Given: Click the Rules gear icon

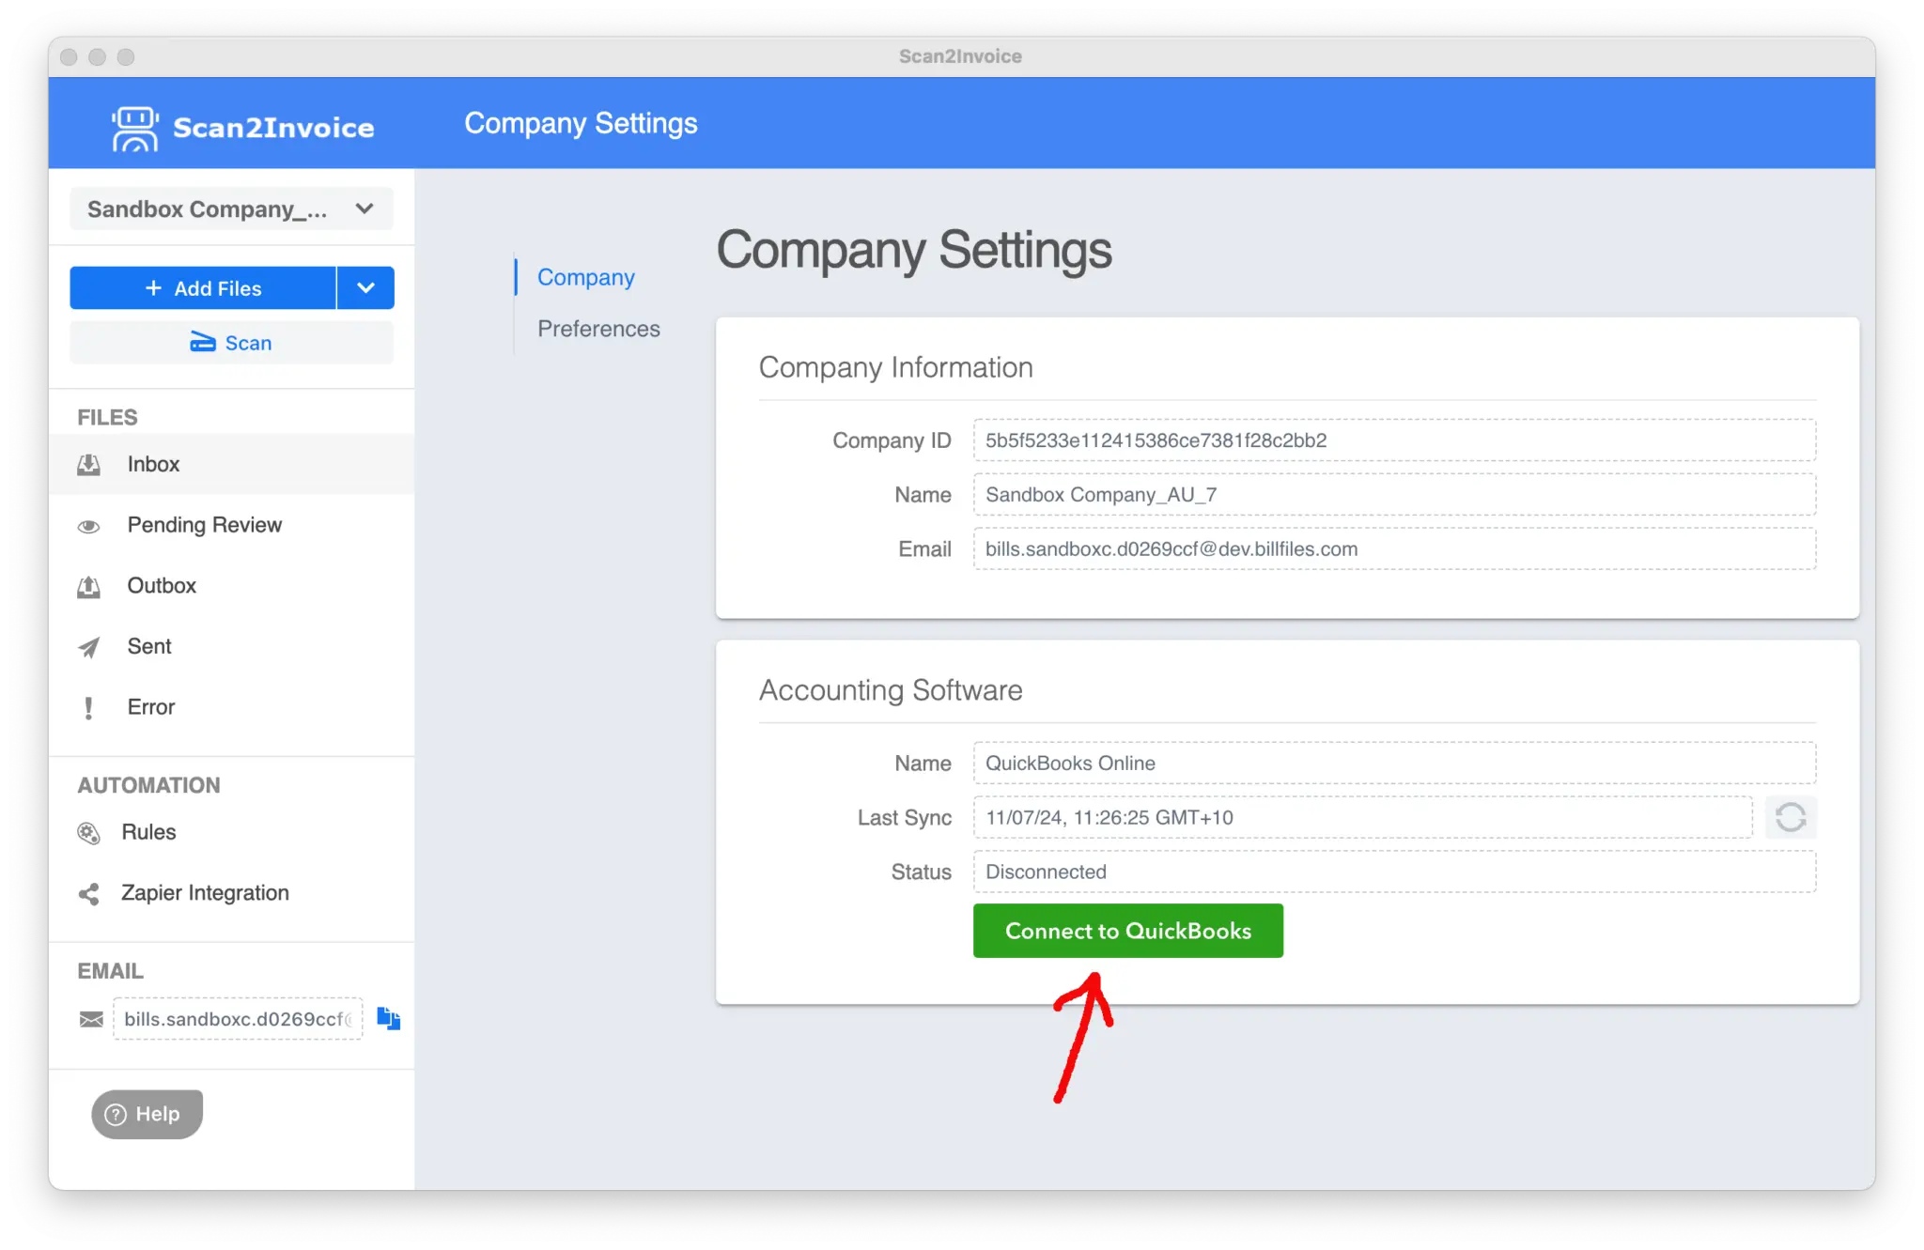Looking at the screenshot, I should (x=89, y=833).
